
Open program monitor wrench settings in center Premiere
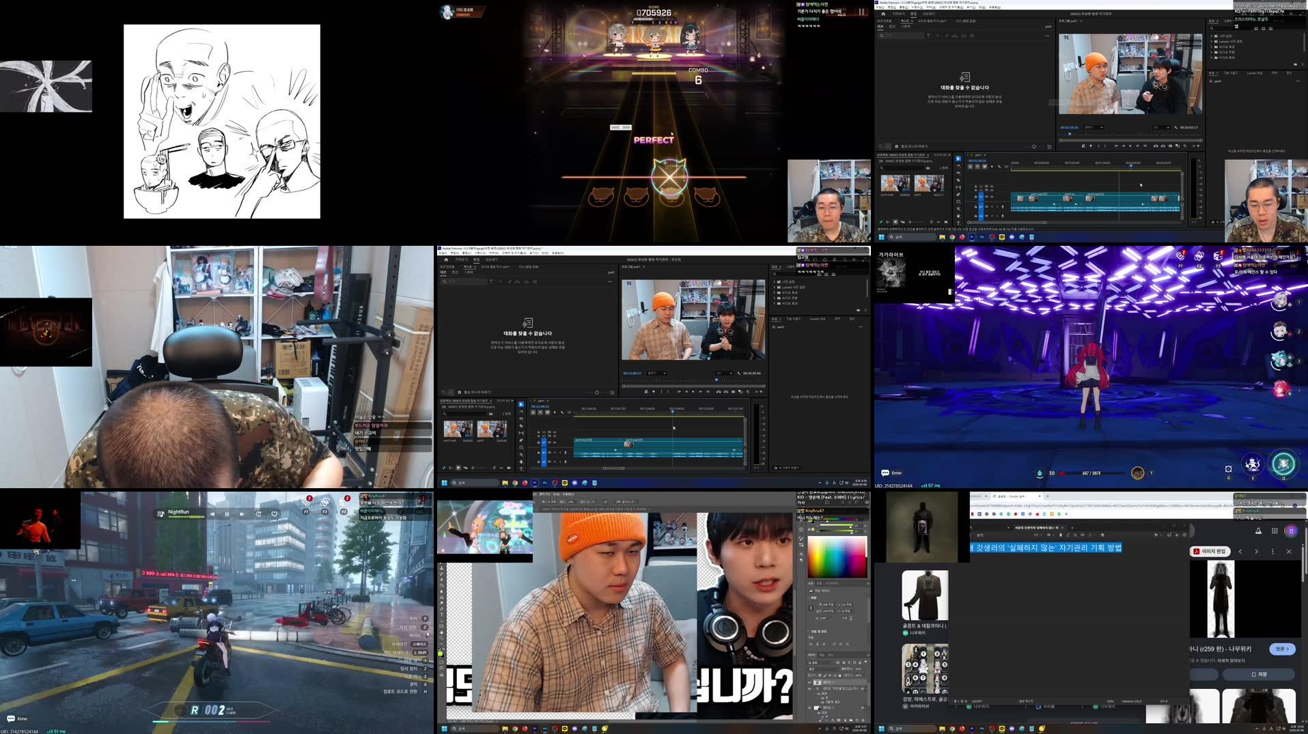click(x=739, y=373)
